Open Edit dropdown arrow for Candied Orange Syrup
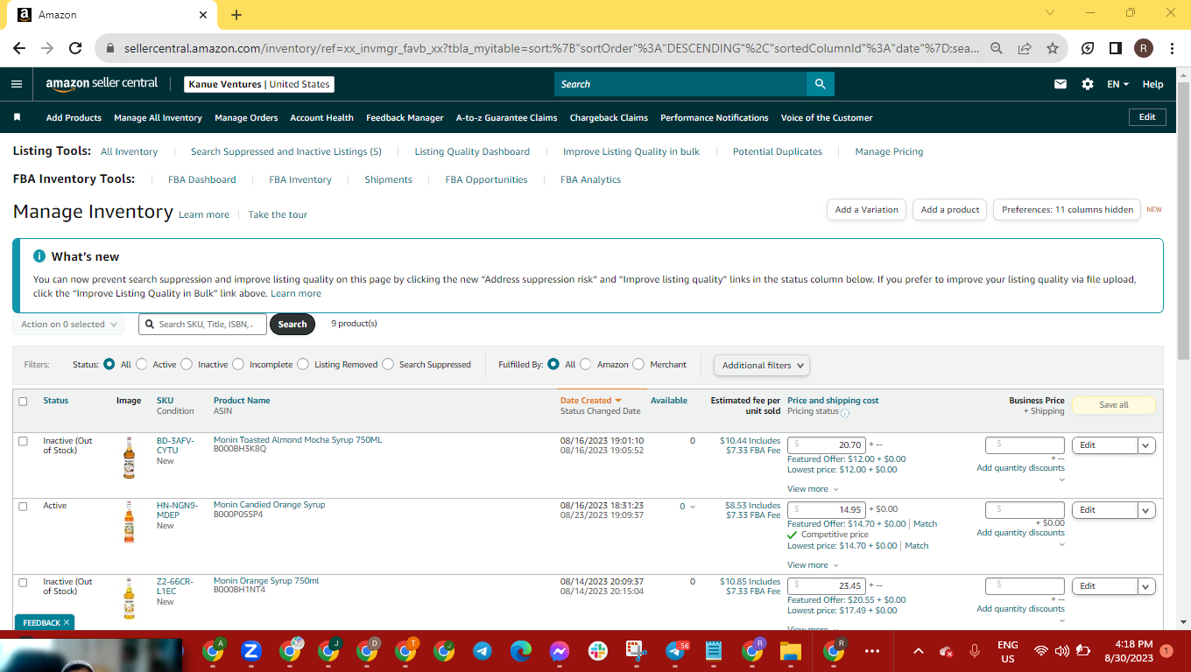 point(1146,510)
